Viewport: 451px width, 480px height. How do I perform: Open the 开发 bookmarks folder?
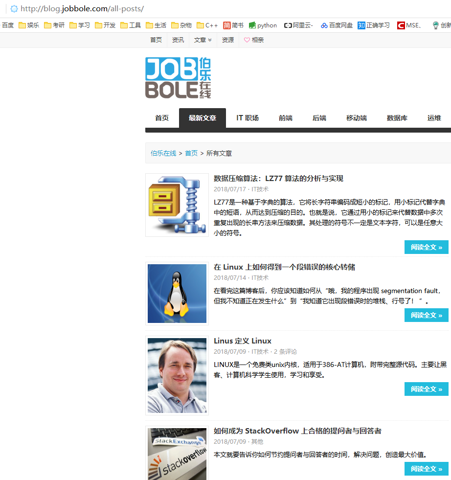coord(106,25)
